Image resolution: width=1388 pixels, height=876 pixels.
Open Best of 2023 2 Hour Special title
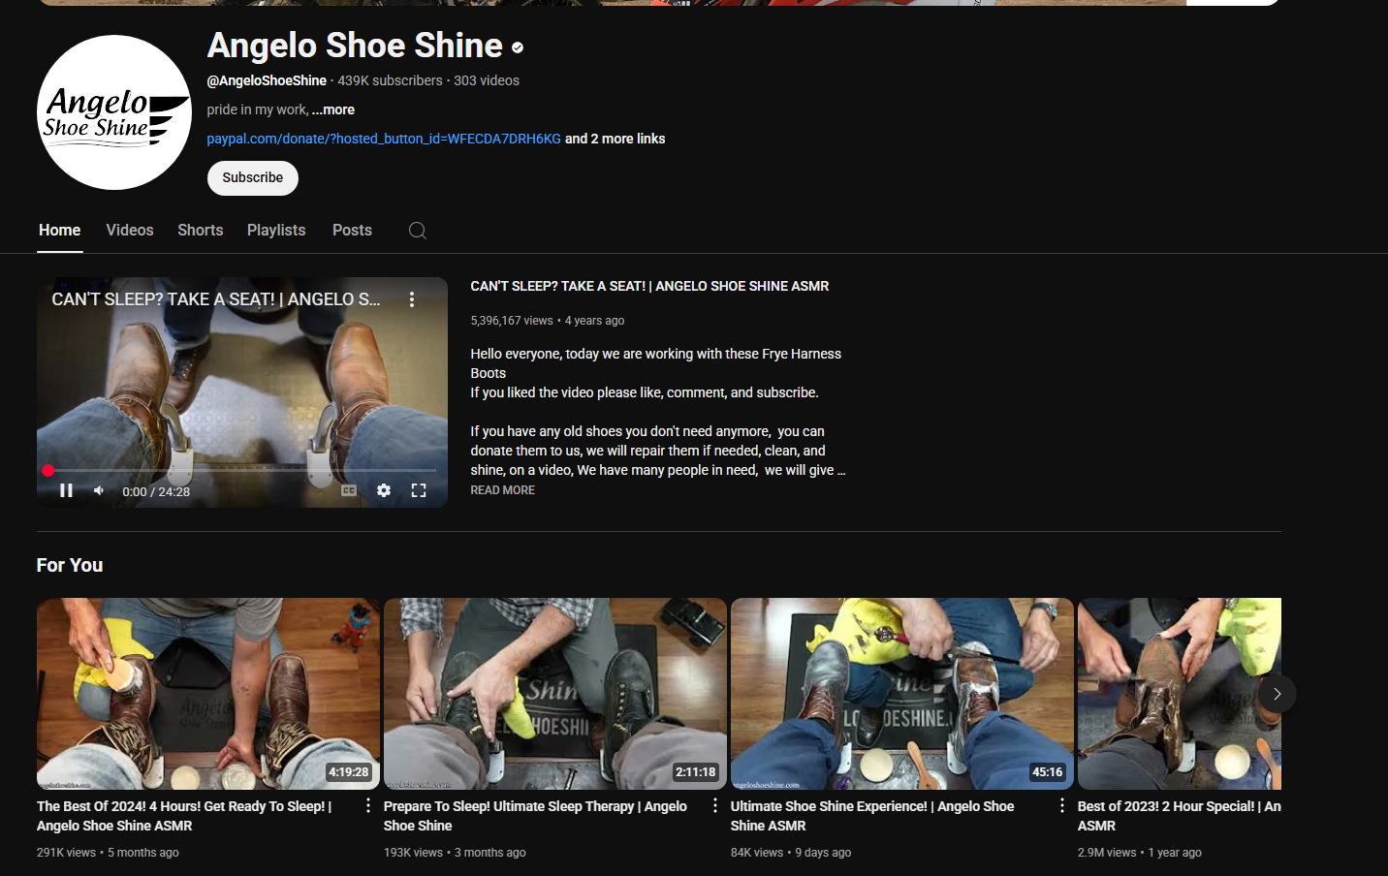[x=1179, y=816]
